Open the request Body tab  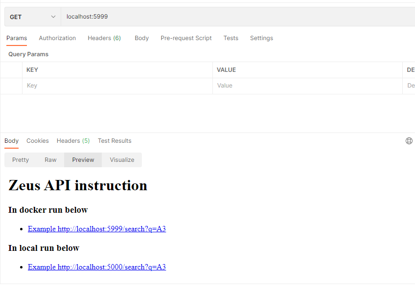pos(141,38)
